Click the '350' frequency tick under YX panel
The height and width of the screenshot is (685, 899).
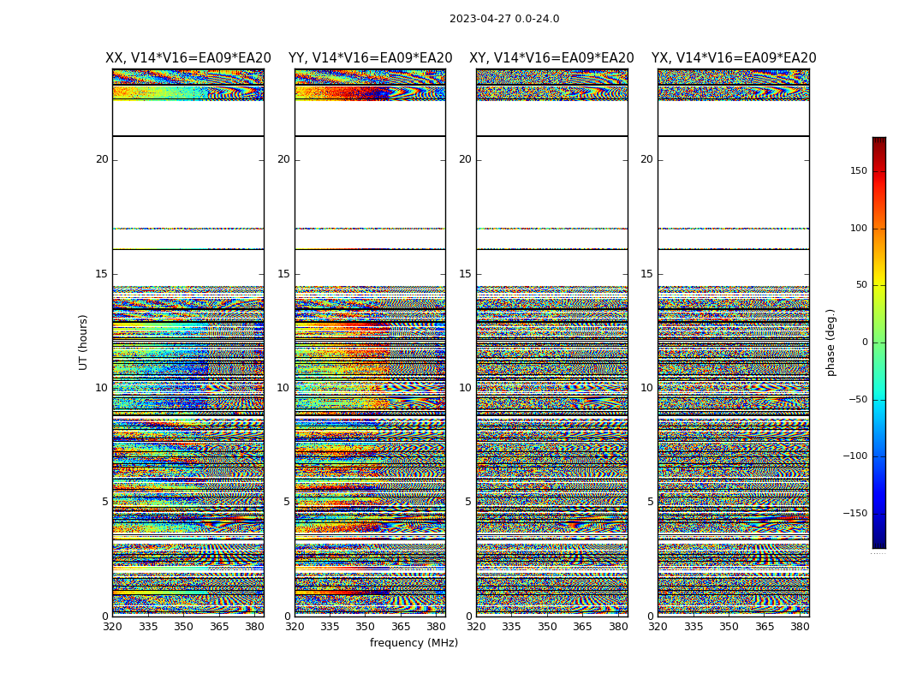(x=729, y=627)
